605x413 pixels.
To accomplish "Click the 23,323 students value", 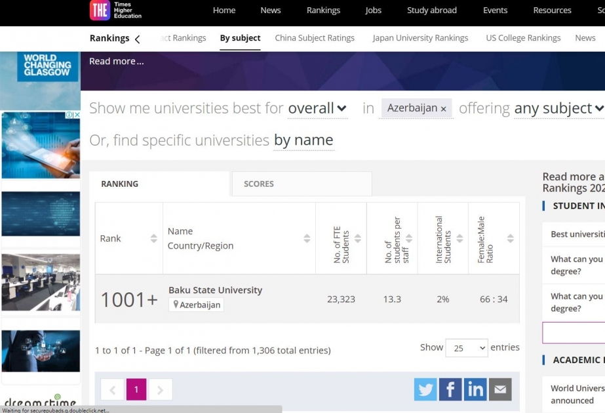I will [341, 299].
